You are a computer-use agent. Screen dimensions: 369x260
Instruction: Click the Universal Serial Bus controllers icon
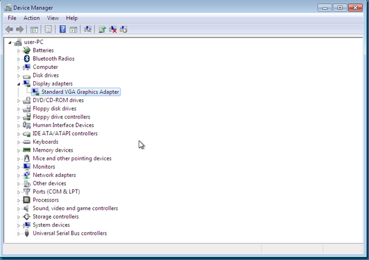click(26, 233)
